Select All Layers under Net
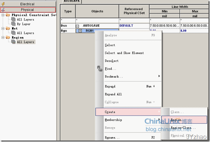The image size is (210, 142). click(x=26, y=33)
